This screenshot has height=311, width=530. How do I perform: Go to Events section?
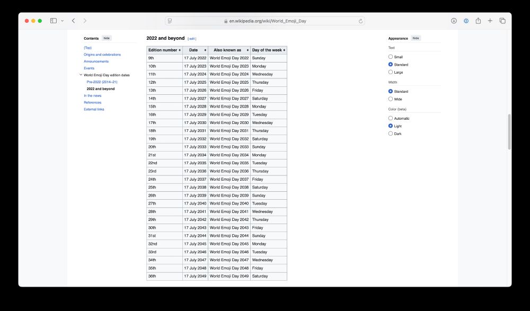[89, 68]
